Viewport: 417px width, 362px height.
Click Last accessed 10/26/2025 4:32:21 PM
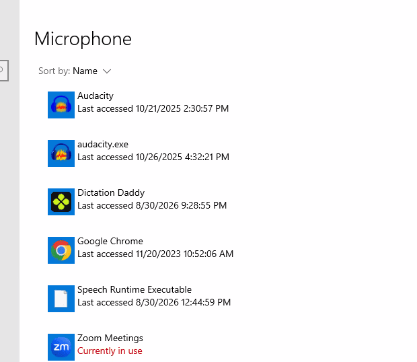click(x=153, y=157)
